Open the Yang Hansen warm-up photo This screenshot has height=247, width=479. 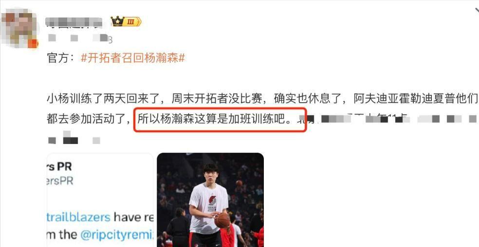tap(210, 200)
